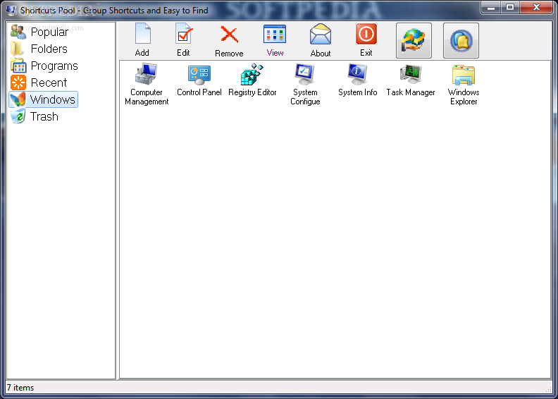The width and height of the screenshot is (558, 399).
Task: Open the System Configure shortcut
Action: coord(305,85)
